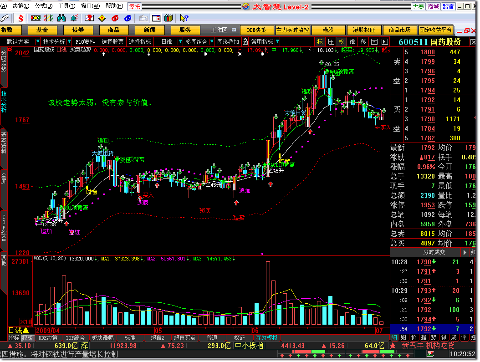This screenshot has height=362, width=480.
Task: Open the alarm bell alert tool
Action: (75, 18)
